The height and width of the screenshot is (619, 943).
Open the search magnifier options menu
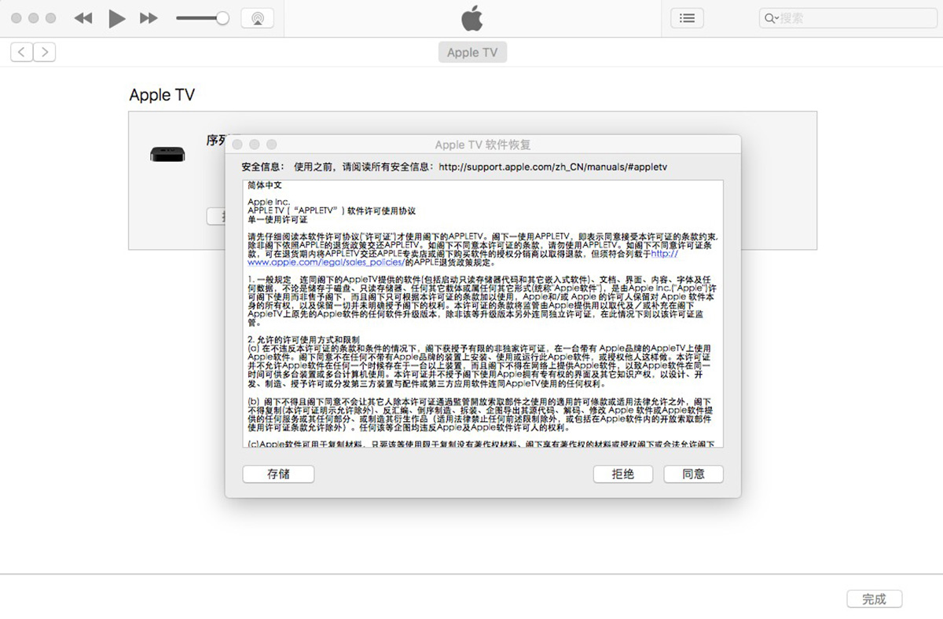pyautogui.click(x=770, y=18)
